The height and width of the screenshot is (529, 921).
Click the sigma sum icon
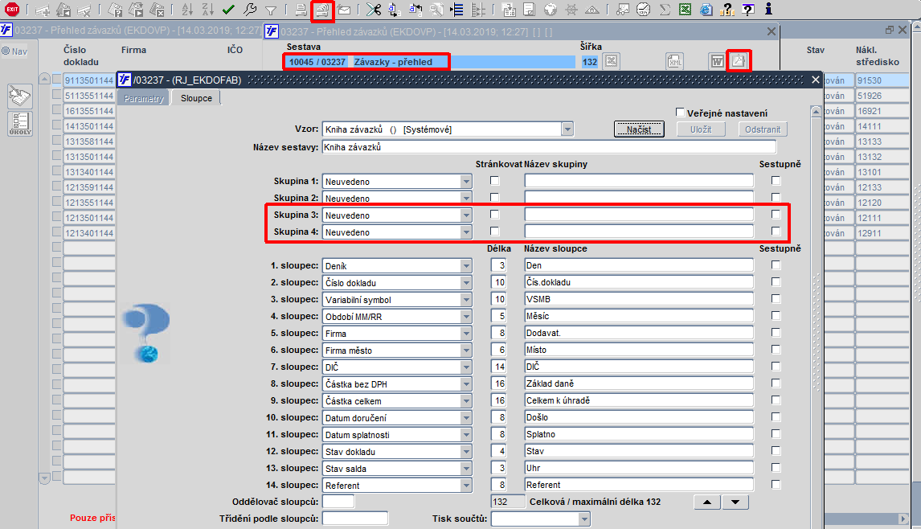click(x=665, y=10)
